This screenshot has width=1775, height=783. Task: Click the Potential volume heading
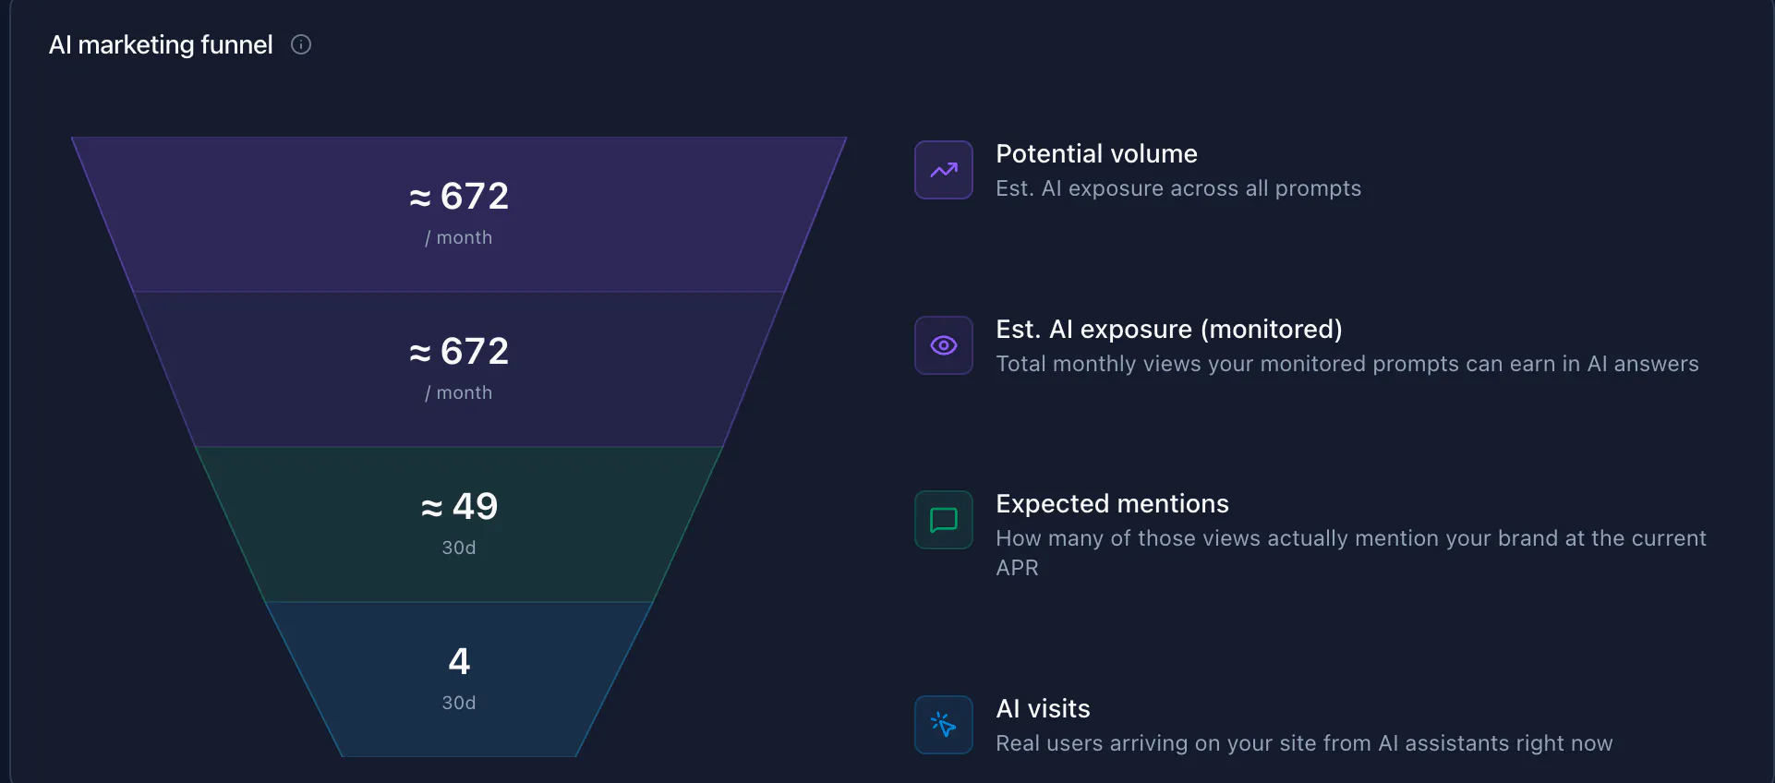[1096, 153]
